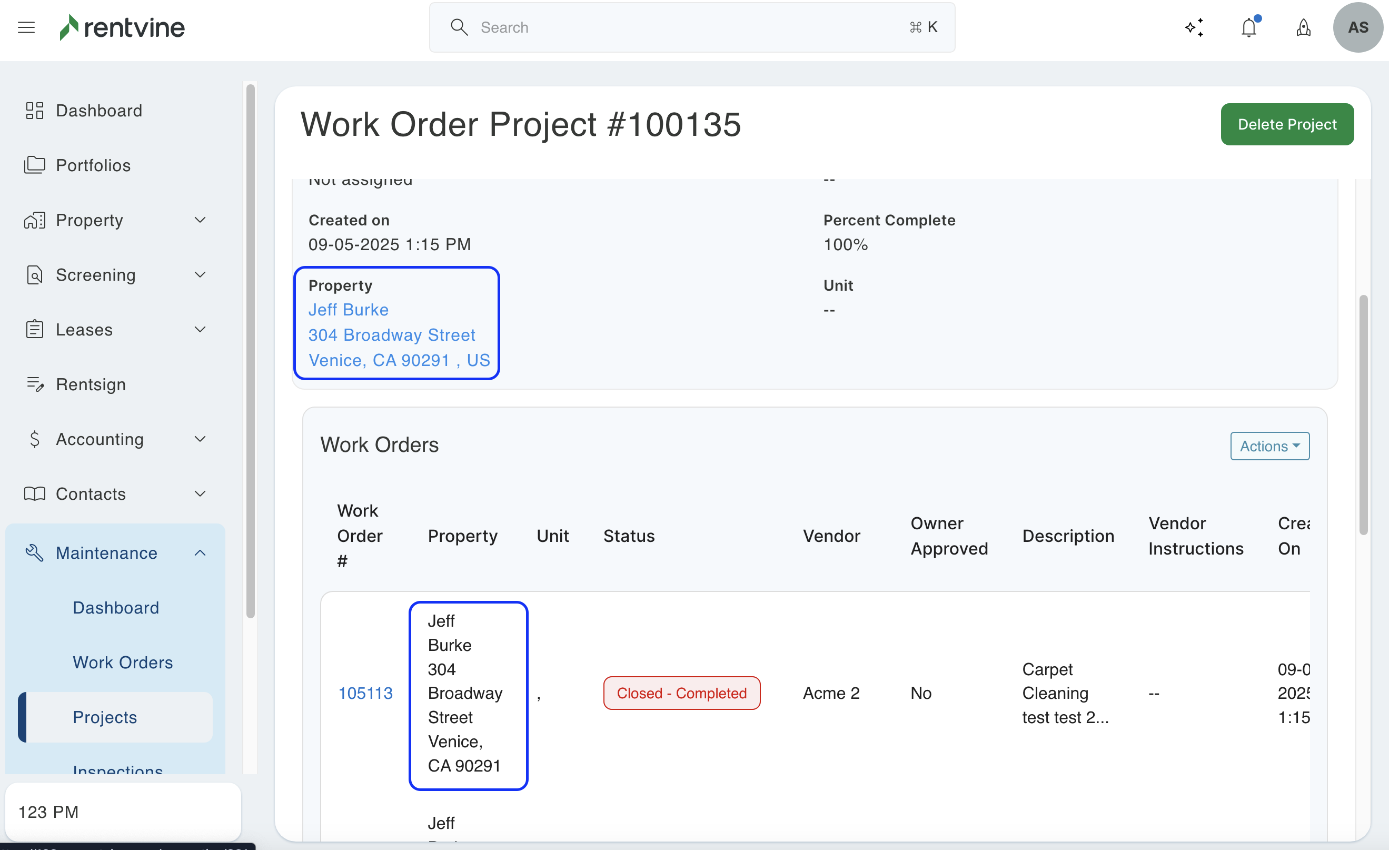Open the hamburger menu icon
The width and height of the screenshot is (1389, 850).
26,27
